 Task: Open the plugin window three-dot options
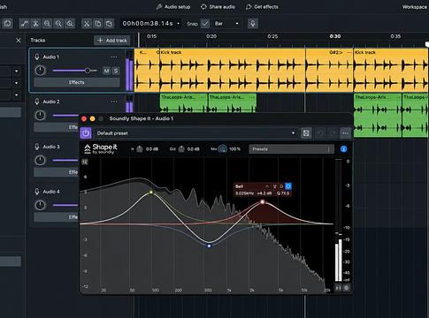pyautogui.click(x=345, y=133)
